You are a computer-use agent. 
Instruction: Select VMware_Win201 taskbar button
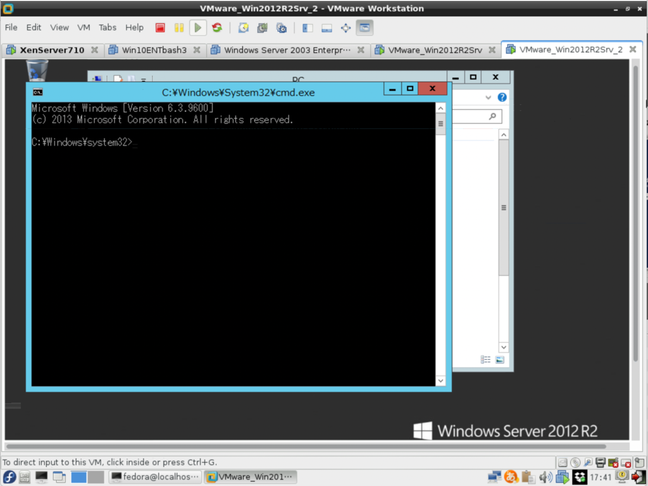[x=250, y=477]
